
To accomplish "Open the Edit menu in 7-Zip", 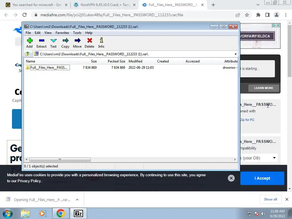I will click(37, 33).
